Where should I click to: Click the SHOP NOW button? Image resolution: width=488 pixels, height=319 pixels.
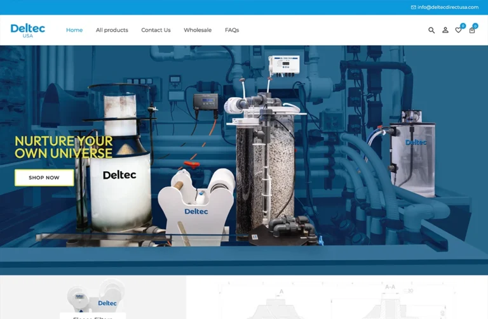(44, 178)
